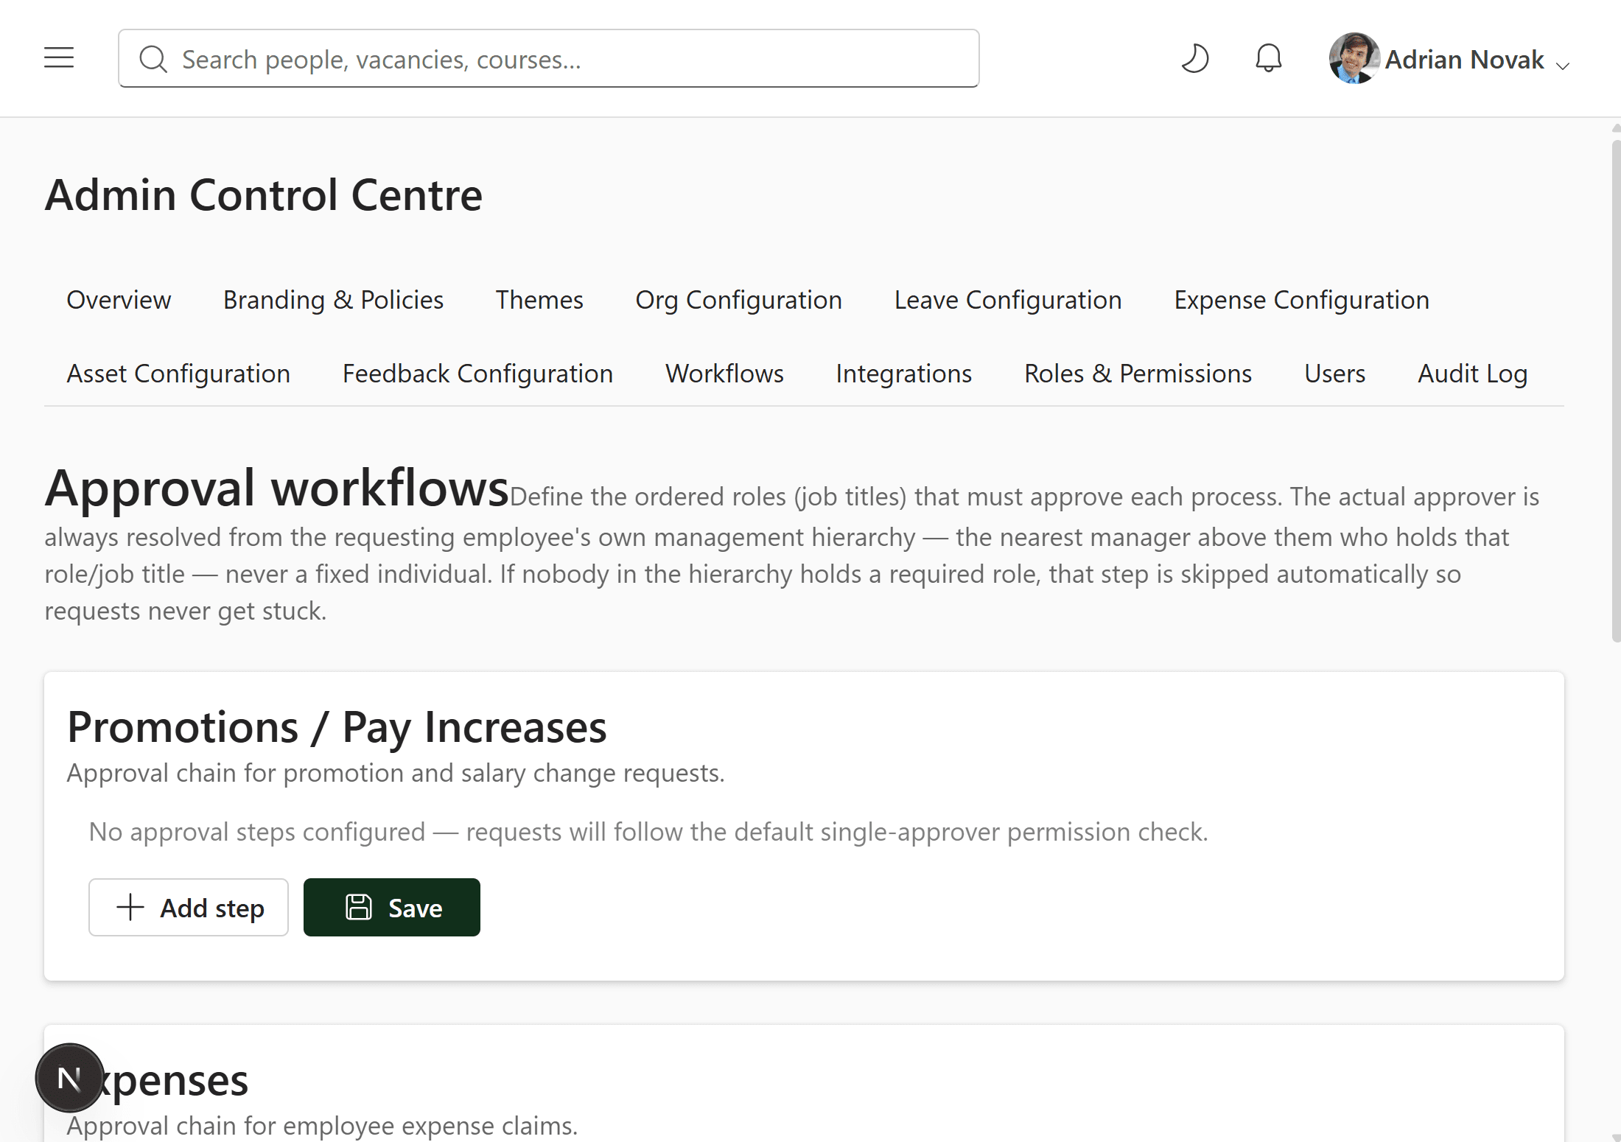This screenshot has width=1621, height=1142.
Task: Open notifications bell
Action: [1268, 58]
